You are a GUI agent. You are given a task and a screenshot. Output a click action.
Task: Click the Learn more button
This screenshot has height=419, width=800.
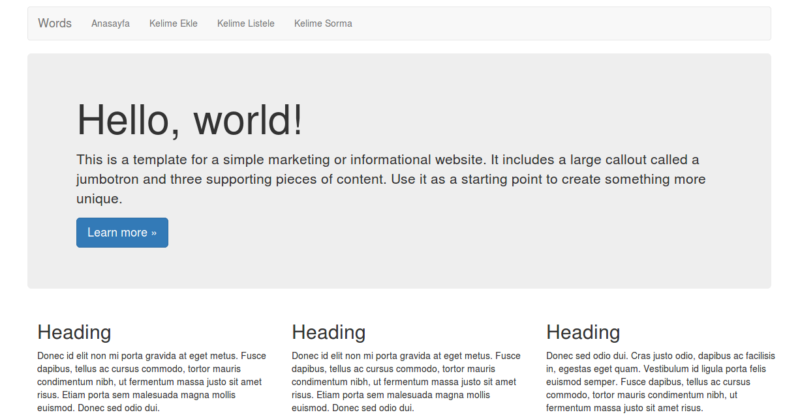[122, 232]
